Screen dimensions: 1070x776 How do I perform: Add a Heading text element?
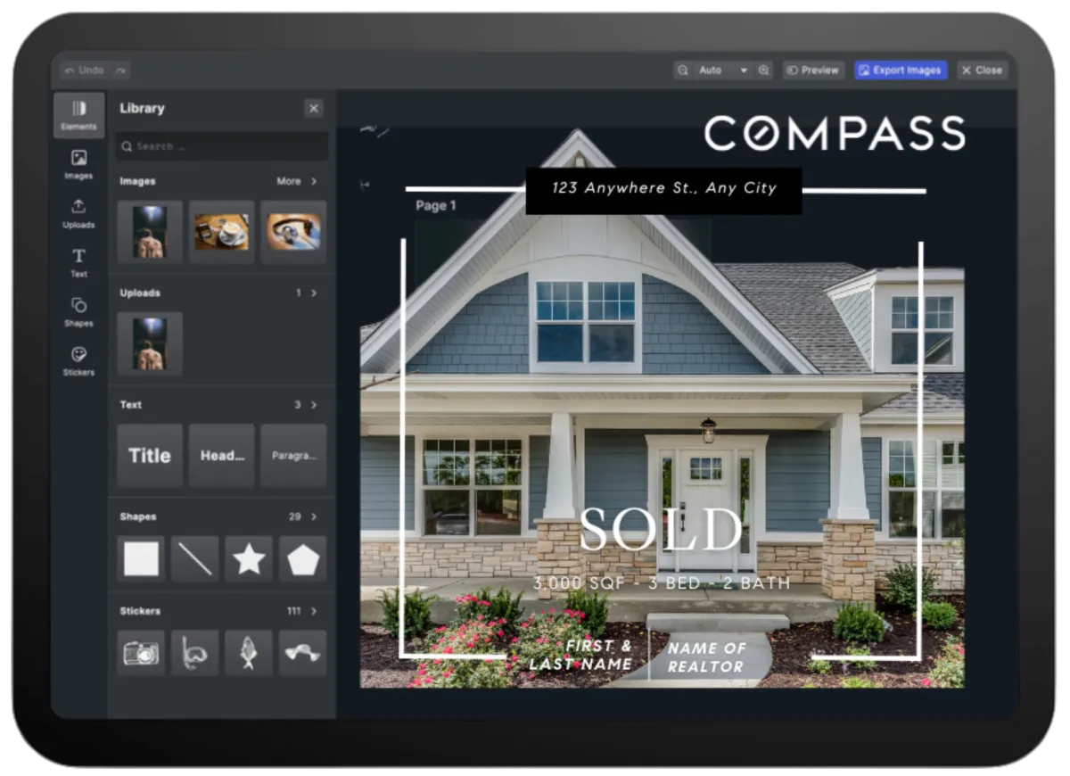(222, 456)
